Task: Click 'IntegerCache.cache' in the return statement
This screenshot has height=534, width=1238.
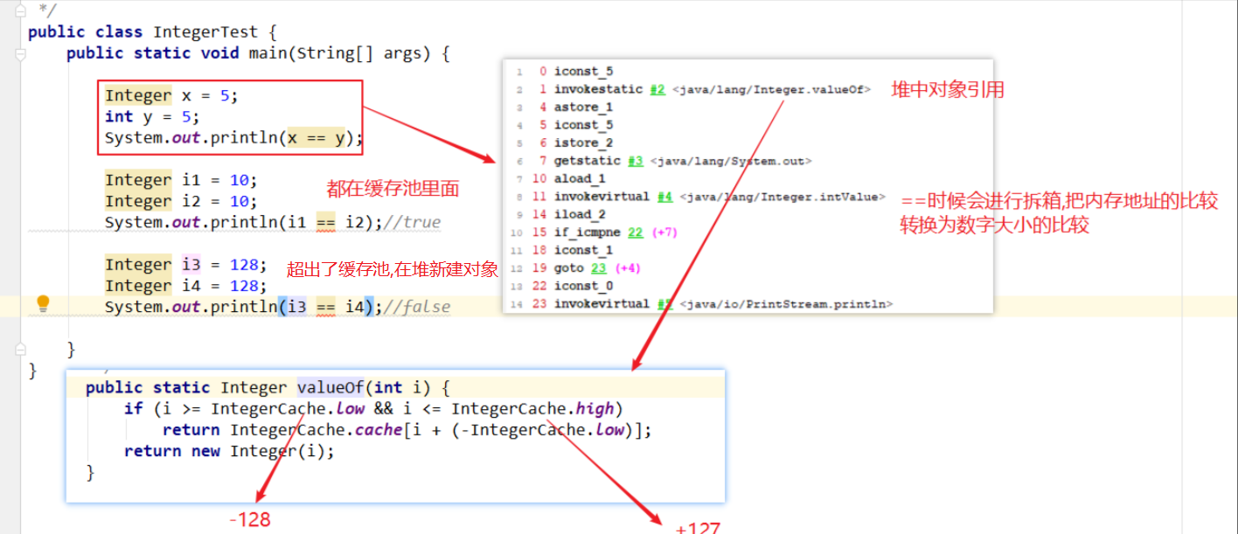Action: [x=315, y=430]
